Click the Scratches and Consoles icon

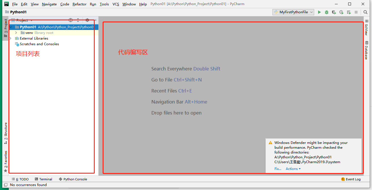[17, 44]
